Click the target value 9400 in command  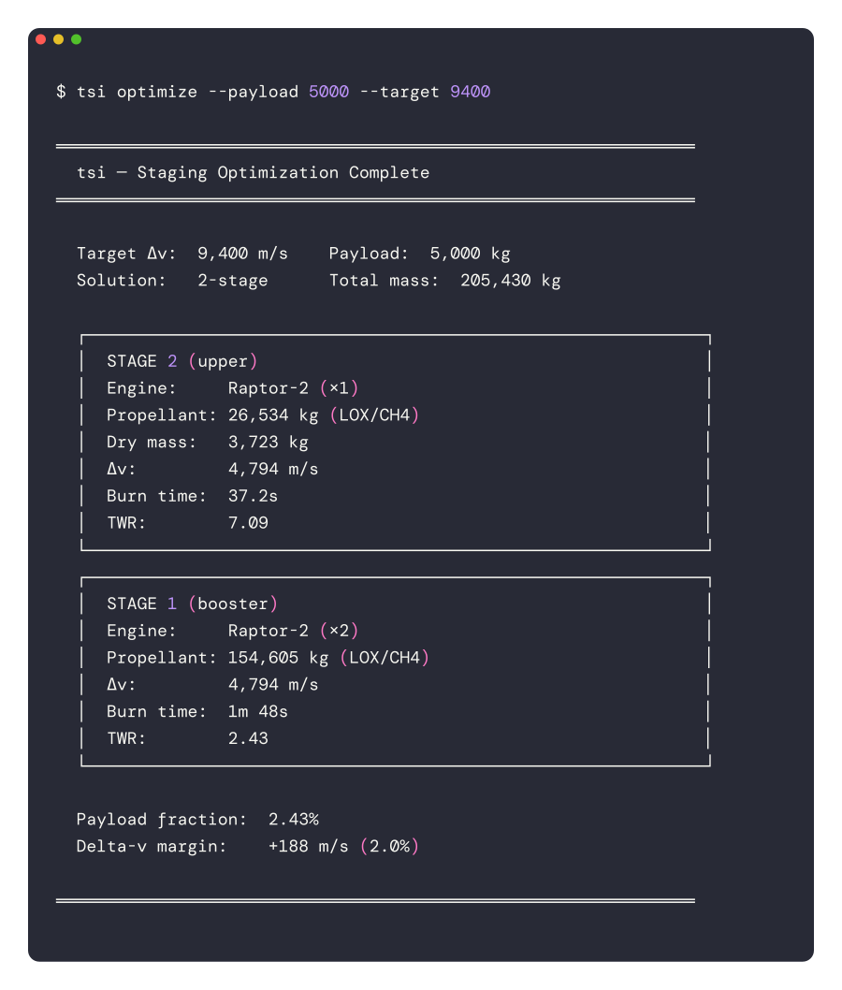click(x=470, y=92)
